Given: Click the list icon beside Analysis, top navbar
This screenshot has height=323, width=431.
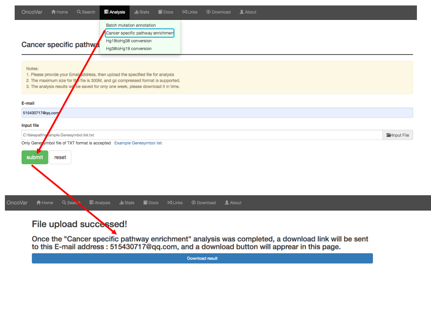Looking at the screenshot, I should [106, 12].
